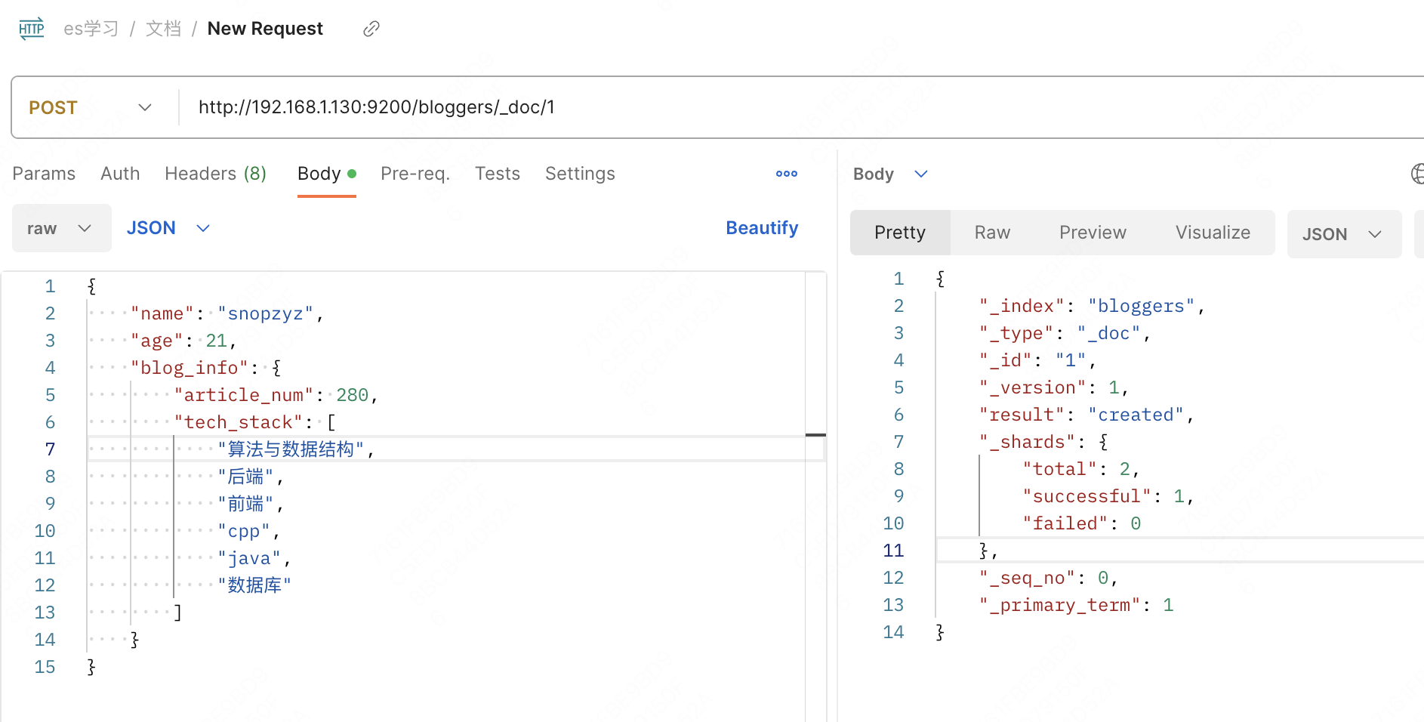Click the "_type": "_doc" response line

point(1065,333)
